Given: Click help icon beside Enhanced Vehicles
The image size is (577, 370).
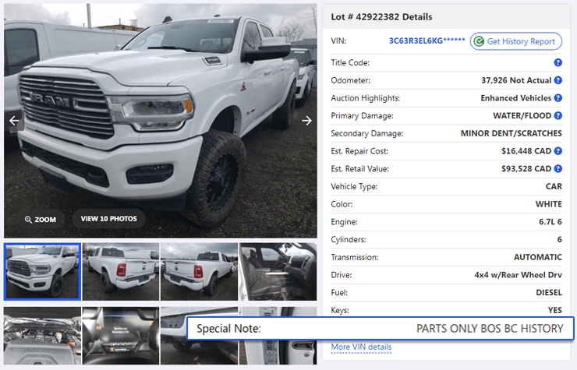Looking at the screenshot, I should (x=558, y=98).
